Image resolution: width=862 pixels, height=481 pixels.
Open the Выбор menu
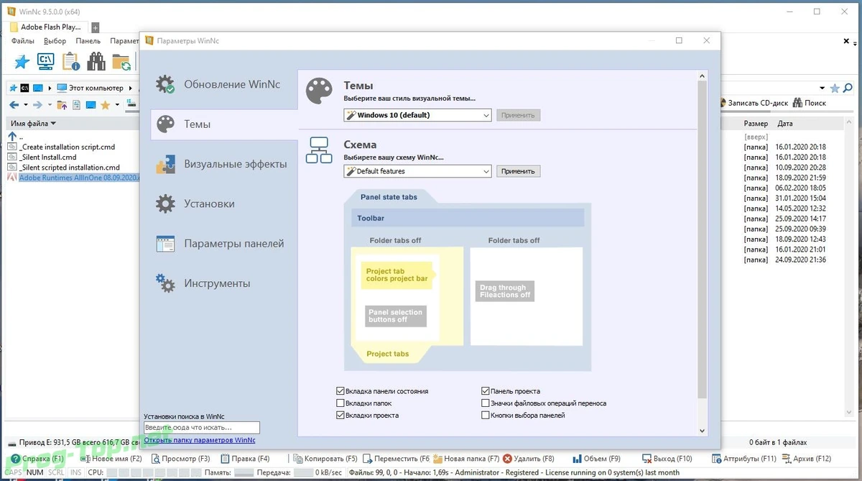(x=55, y=41)
